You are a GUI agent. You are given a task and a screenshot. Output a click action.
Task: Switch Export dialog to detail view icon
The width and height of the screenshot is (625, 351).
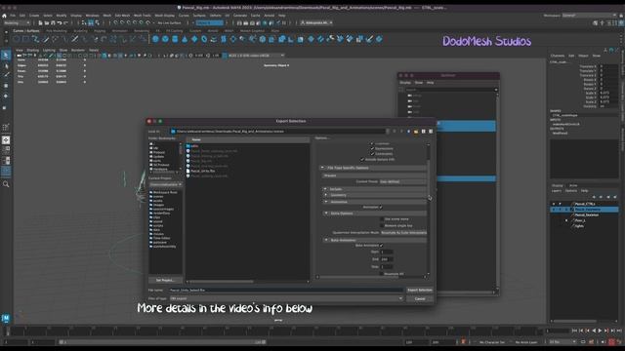coord(431,132)
